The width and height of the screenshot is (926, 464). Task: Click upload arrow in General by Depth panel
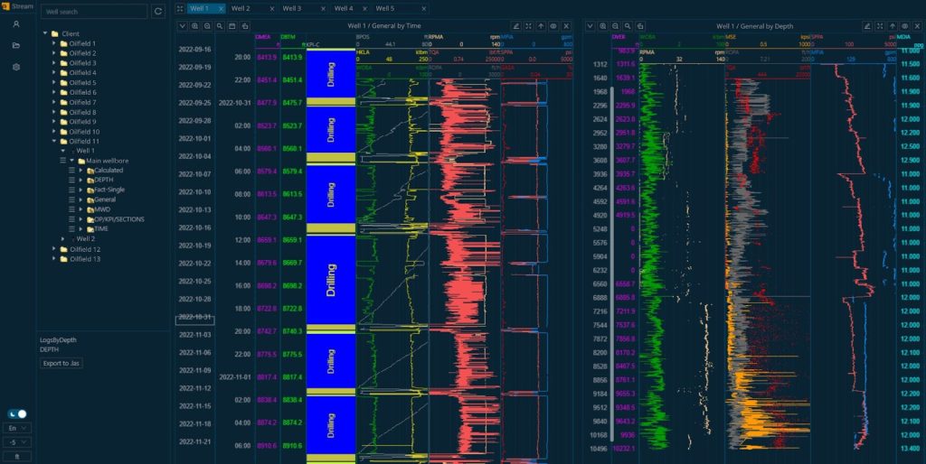[893, 26]
